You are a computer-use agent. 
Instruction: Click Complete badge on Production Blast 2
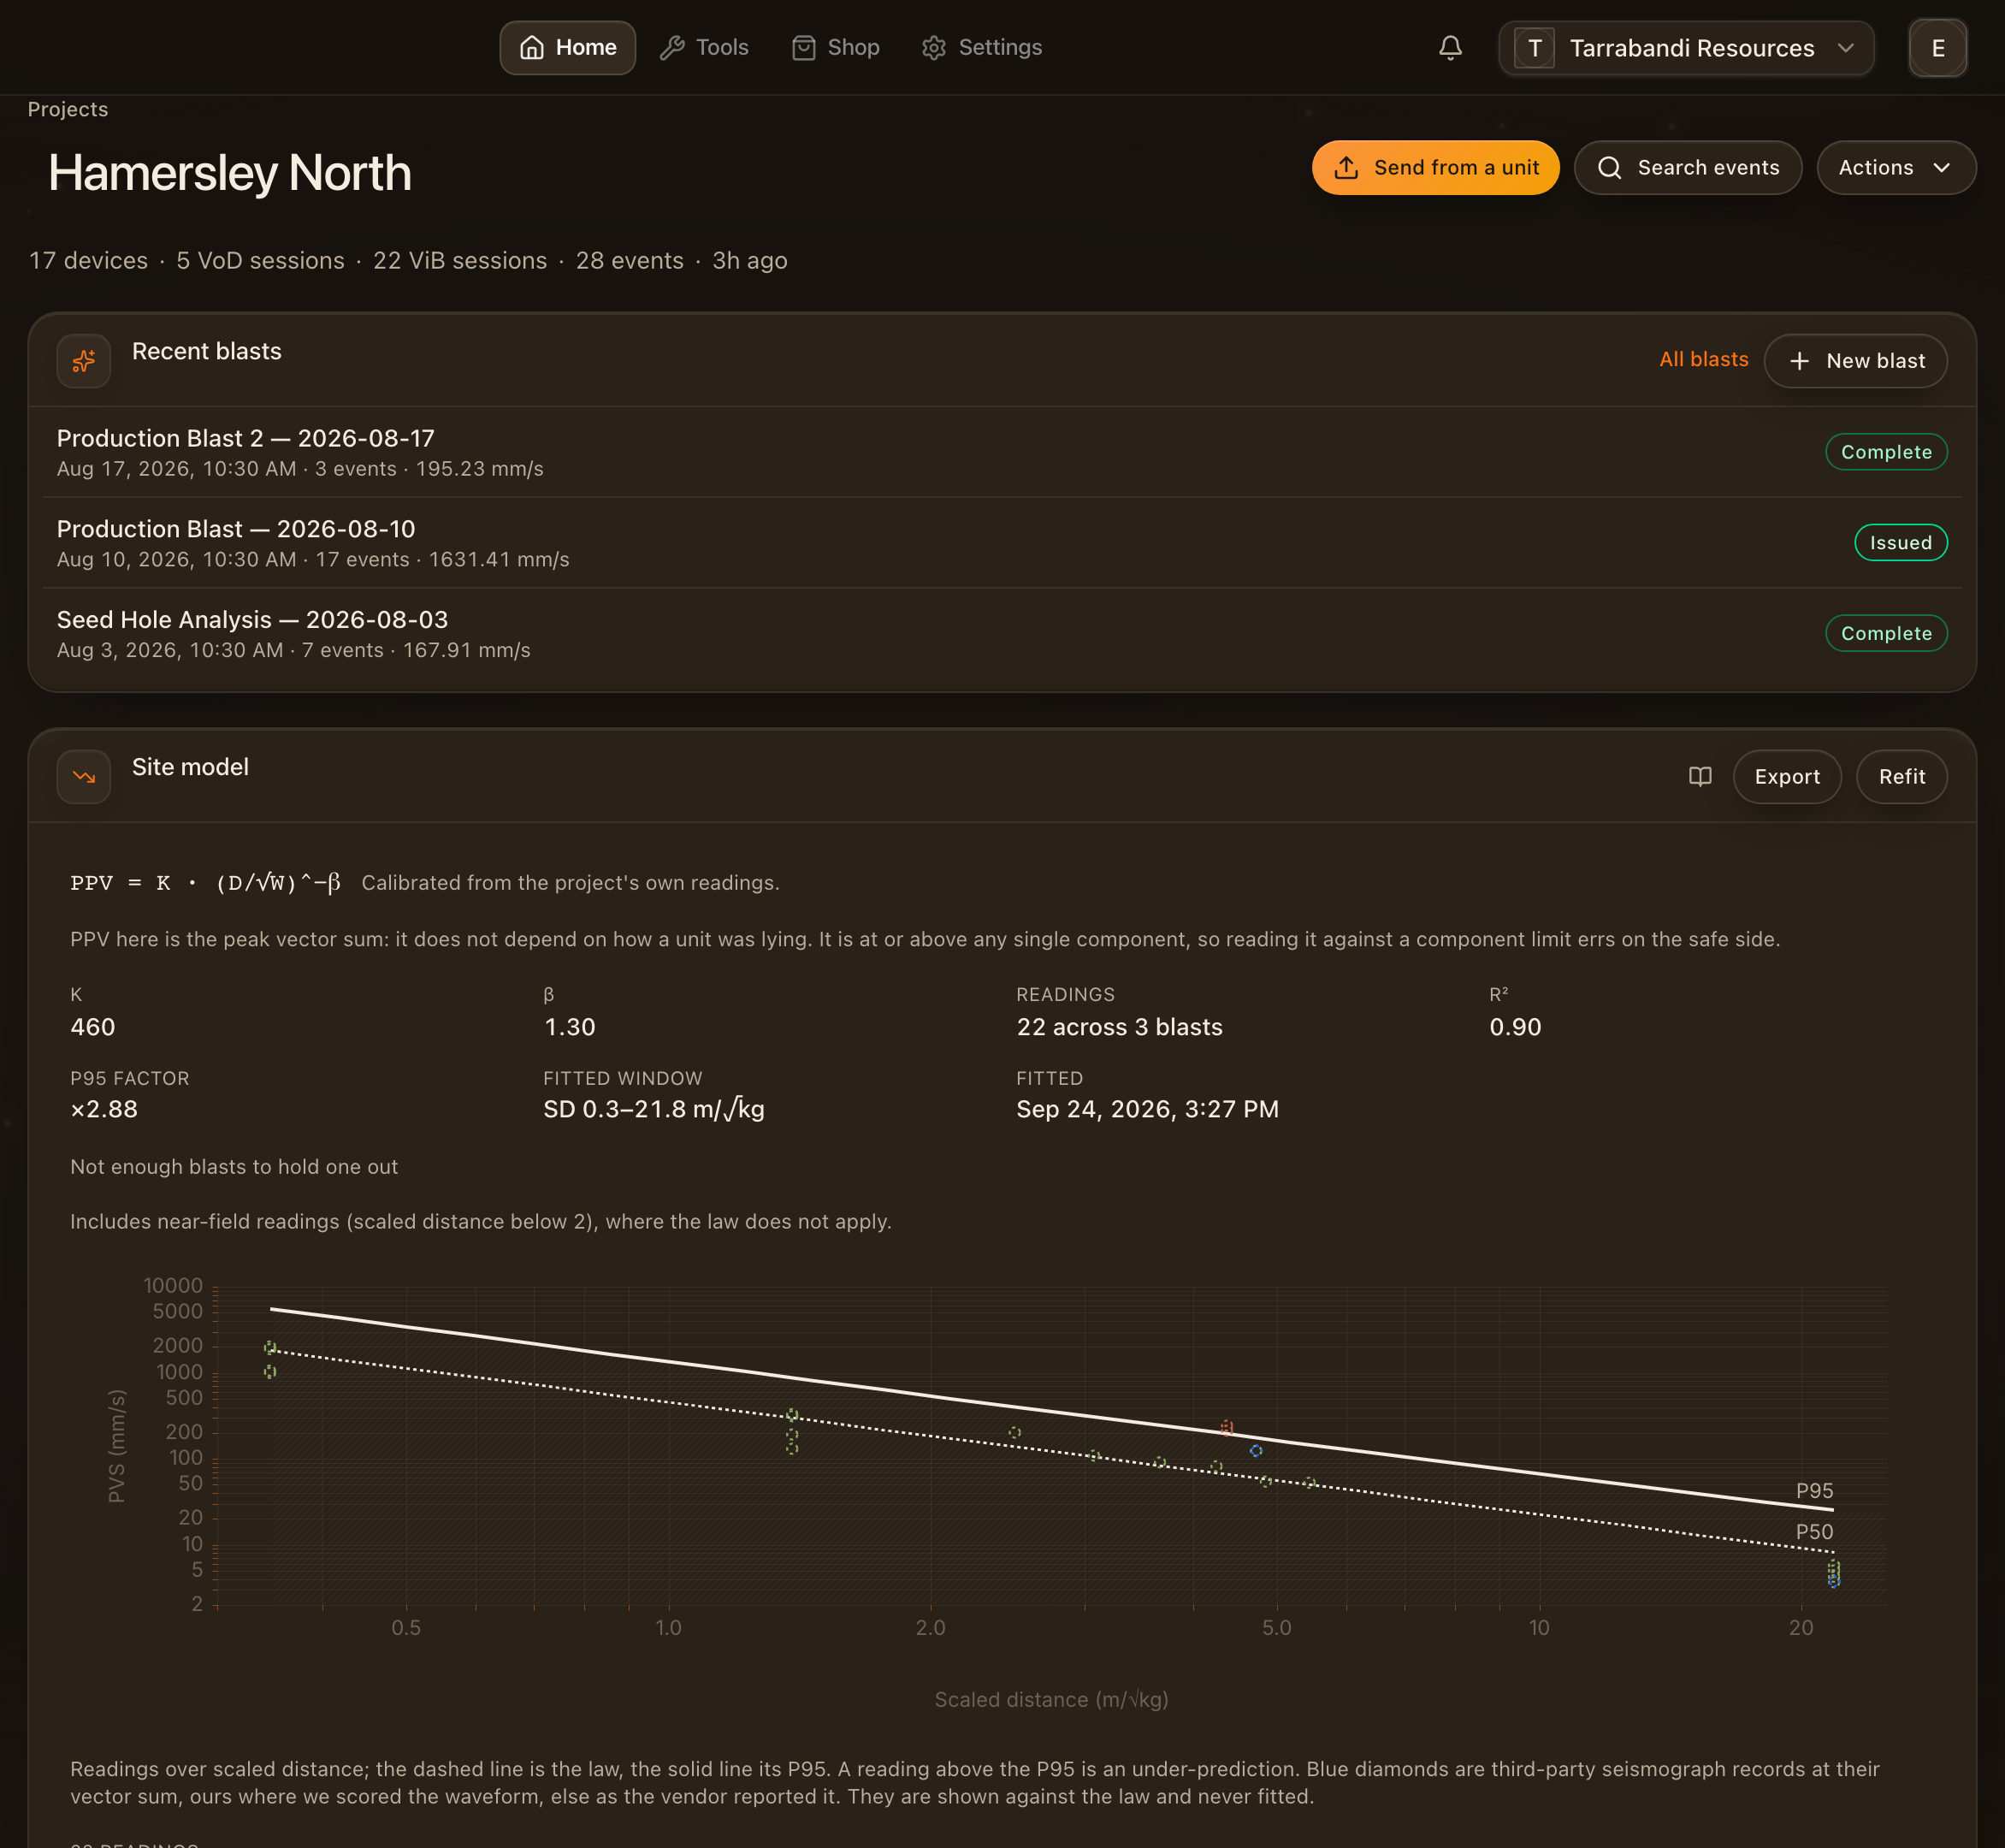point(1885,451)
